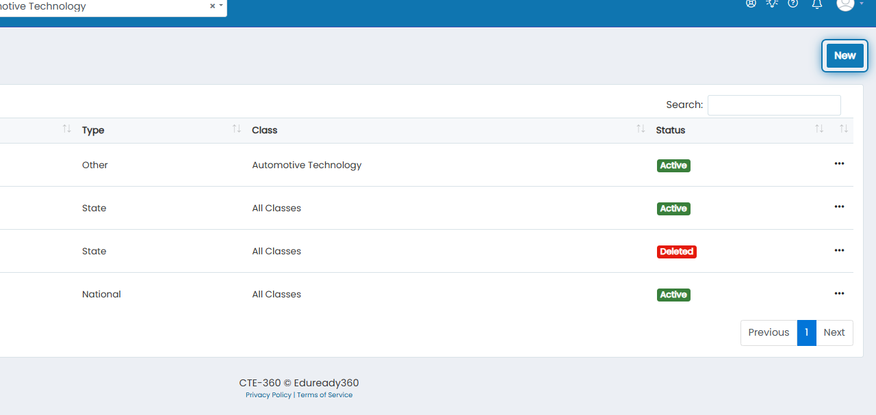Screen dimensions: 876x415
Task: Click 'State' in the Deleted row
Action: pos(94,251)
